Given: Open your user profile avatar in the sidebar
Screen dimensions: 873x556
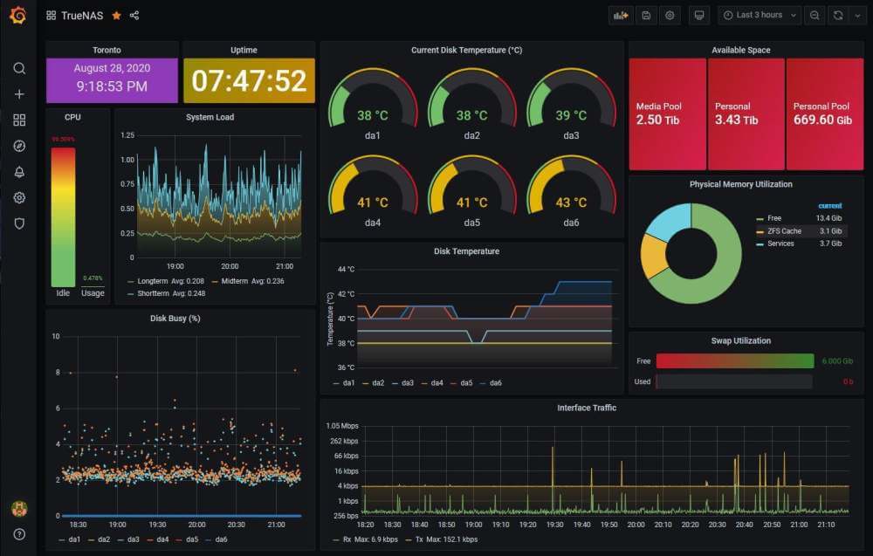Looking at the screenshot, I should (18, 508).
